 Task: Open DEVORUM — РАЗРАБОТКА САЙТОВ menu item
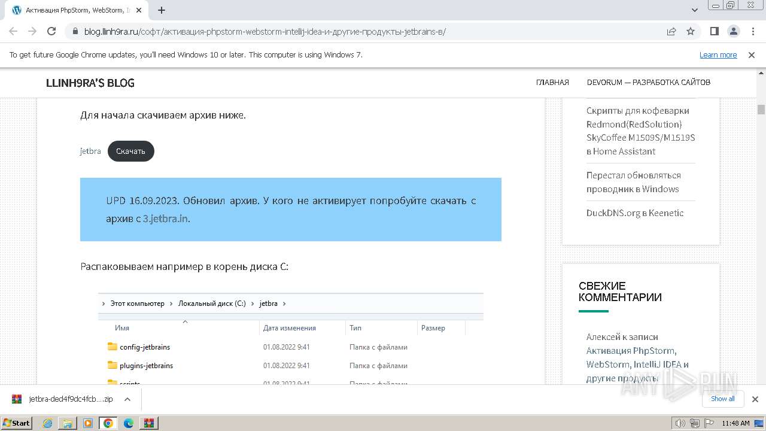point(649,83)
